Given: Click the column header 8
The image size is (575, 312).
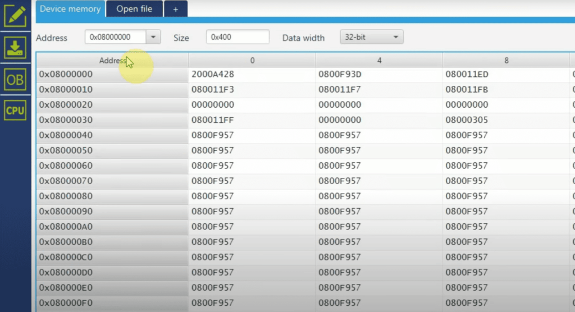Looking at the screenshot, I should (506, 61).
